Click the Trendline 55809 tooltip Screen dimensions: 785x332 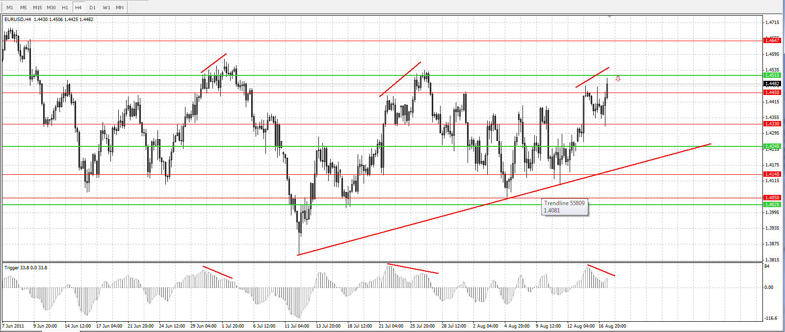565,207
